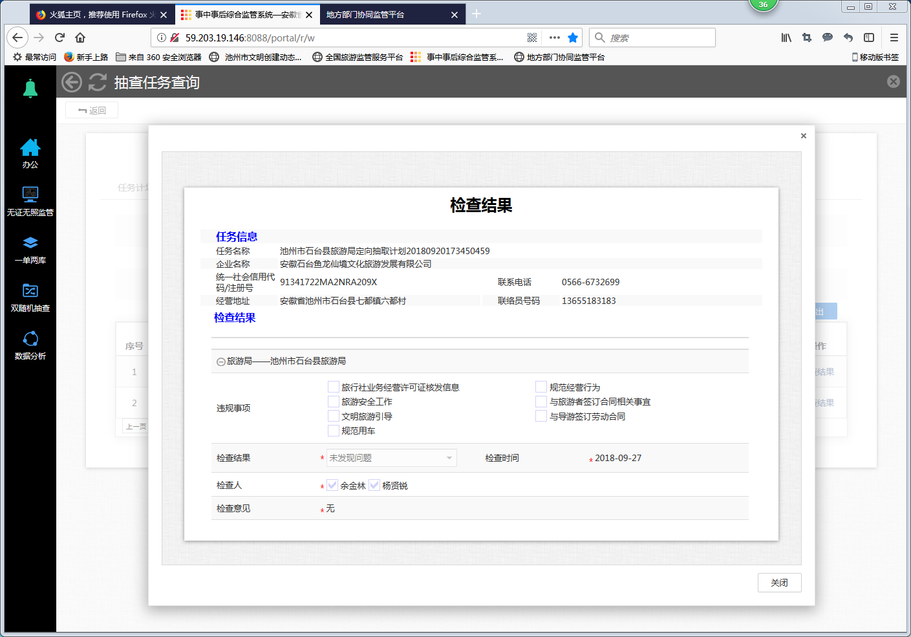Click the 返回 button
911x637 pixels.
[x=92, y=111]
